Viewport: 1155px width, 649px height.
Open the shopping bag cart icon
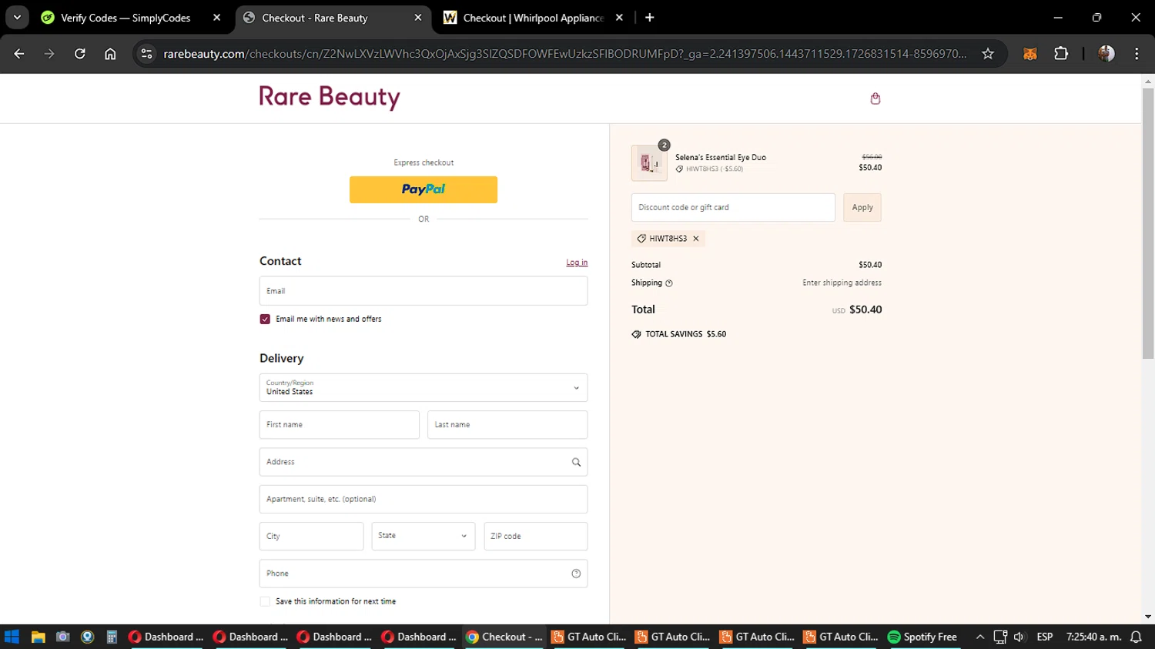click(875, 99)
